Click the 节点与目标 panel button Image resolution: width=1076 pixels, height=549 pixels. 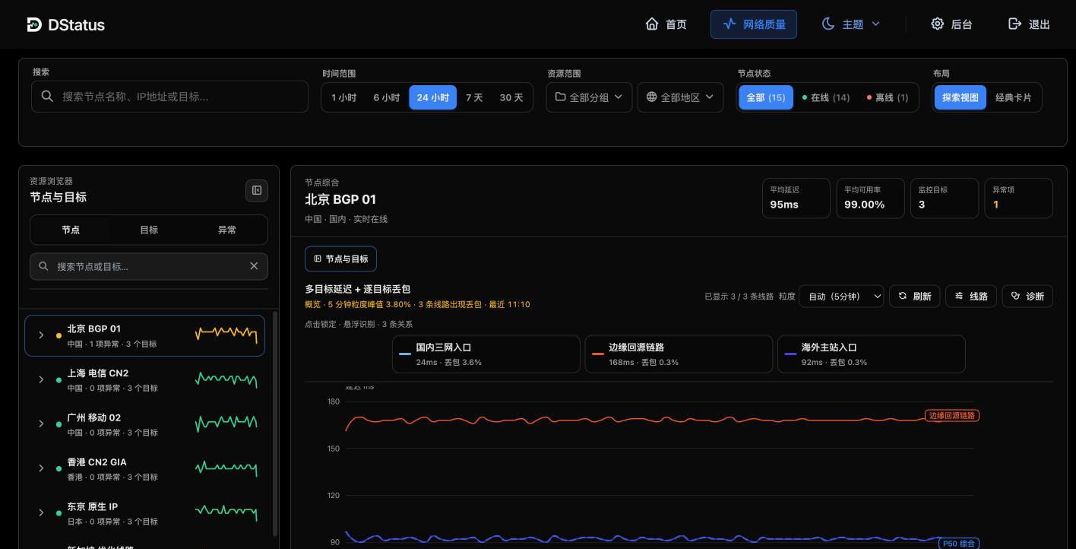click(340, 259)
